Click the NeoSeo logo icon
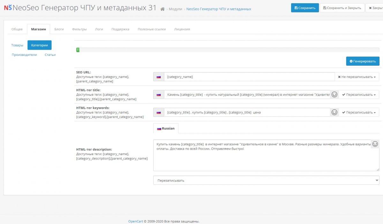Viewport: 383px width, 224px height. point(8,8)
